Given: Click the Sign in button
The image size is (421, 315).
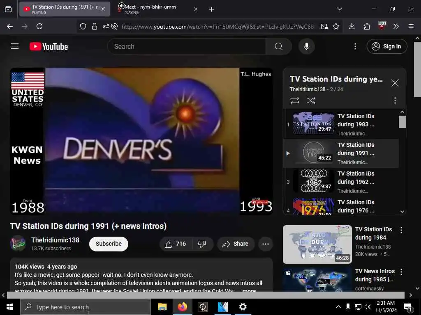Looking at the screenshot, I should [386, 46].
